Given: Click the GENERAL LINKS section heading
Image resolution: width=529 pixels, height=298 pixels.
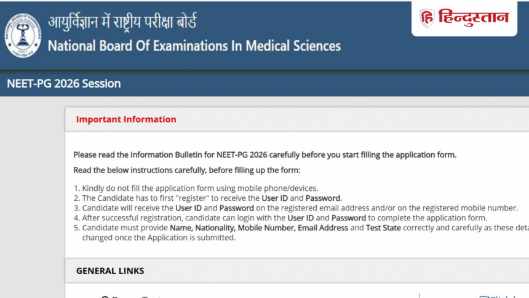Looking at the screenshot, I should point(110,271).
